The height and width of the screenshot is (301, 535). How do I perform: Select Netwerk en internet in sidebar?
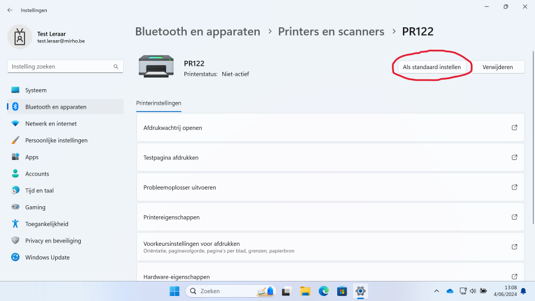coord(51,124)
